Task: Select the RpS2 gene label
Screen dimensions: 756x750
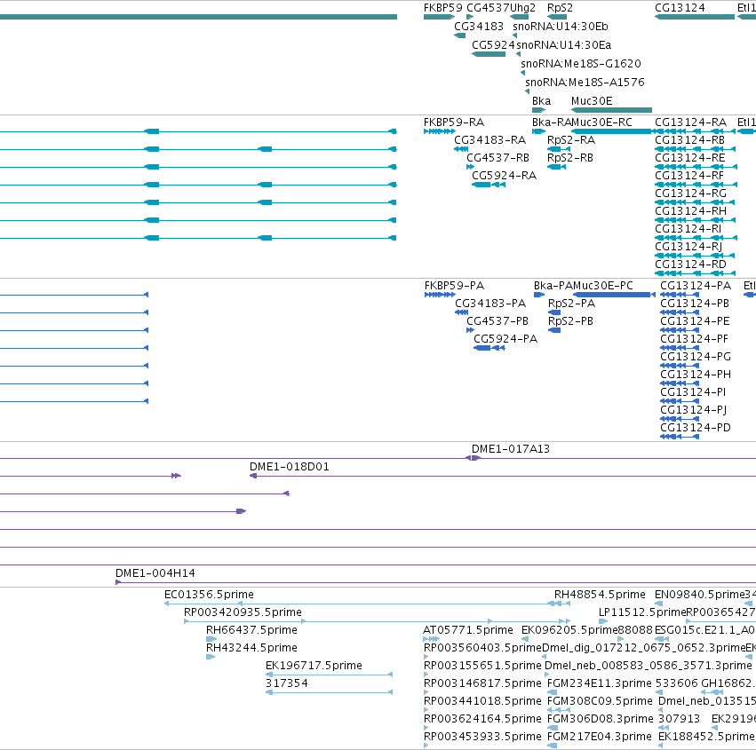Action: 560,8
